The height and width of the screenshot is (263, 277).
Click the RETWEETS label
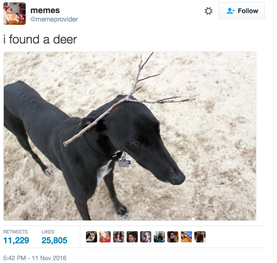click(x=15, y=232)
